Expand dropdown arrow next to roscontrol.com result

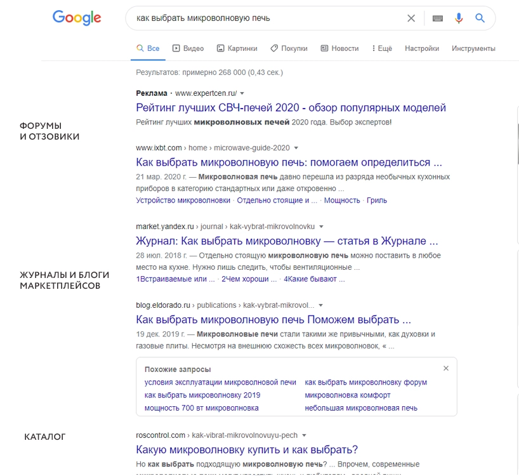click(x=304, y=435)
